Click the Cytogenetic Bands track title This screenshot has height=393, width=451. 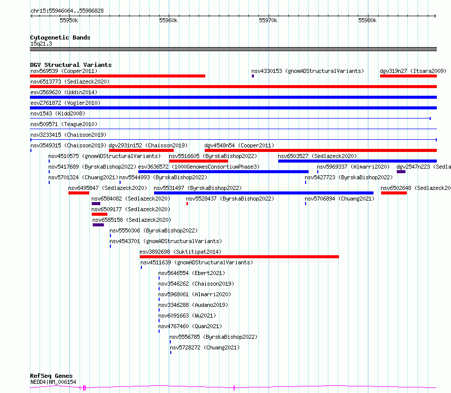[x=60, y=37]
